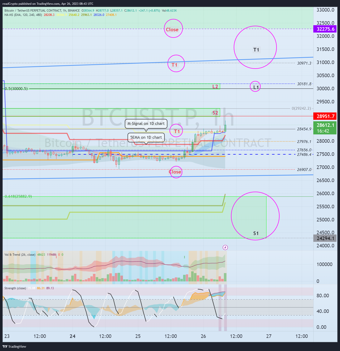Click the 33000.0 price axis tick

point(325,10)
